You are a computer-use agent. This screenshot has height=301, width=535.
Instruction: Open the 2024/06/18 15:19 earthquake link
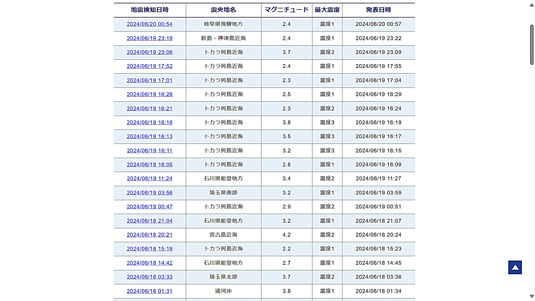click(x=150, y=249)
